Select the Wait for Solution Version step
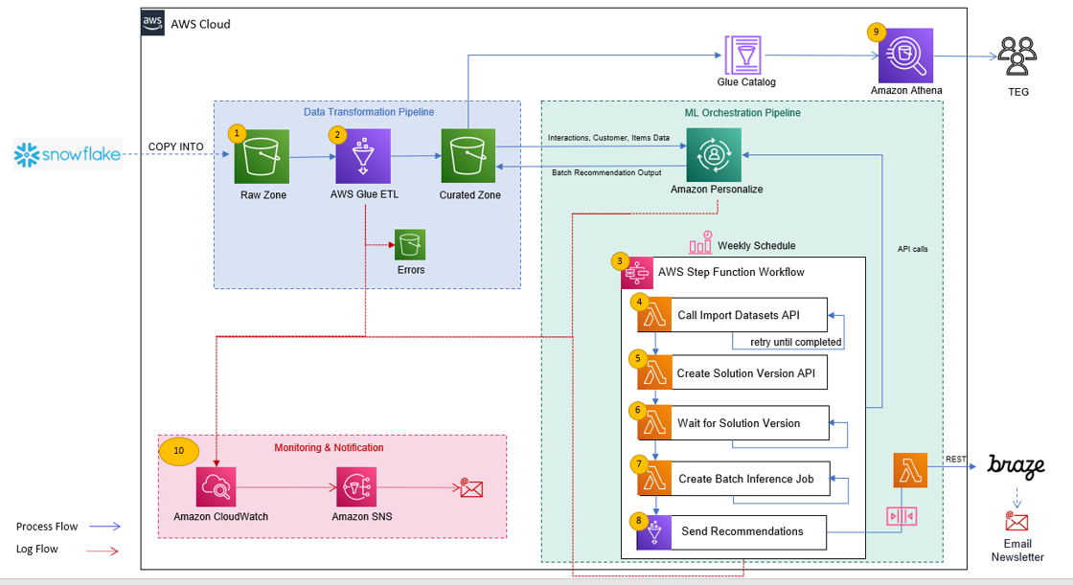The height and width of the screenshot is (585, 1073). (x=733, y=423)
